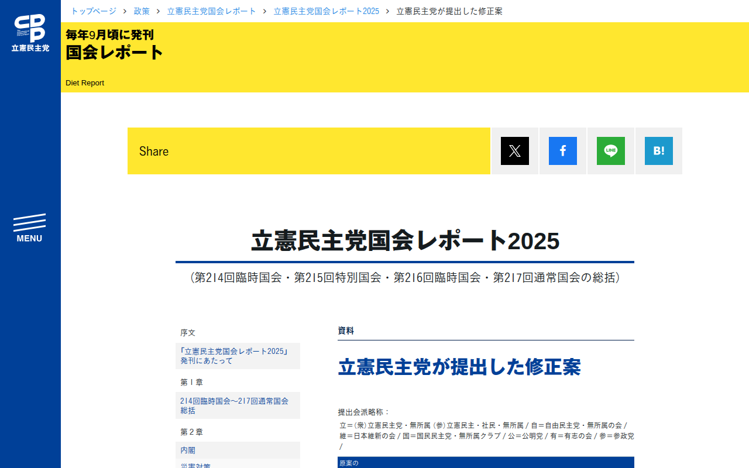Viewport: 749px width, 468px height.
Task: Click 国会レポート banner heading
Action: coord(114,52)
